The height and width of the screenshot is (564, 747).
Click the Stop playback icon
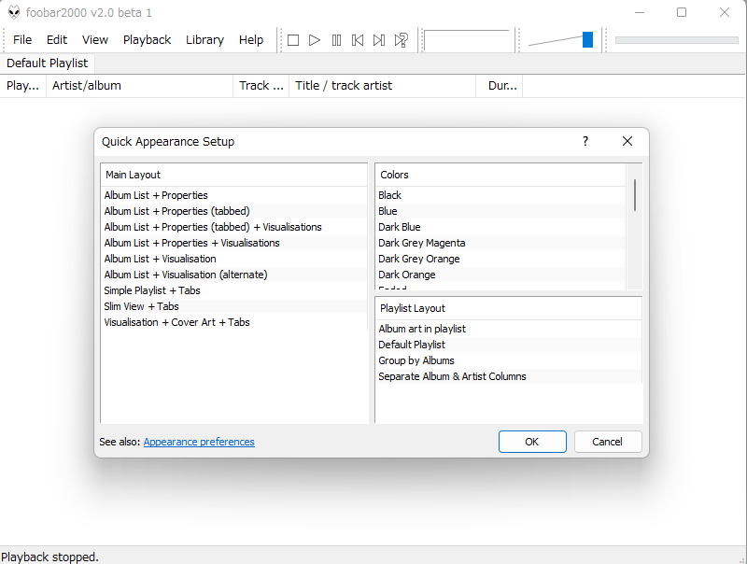[292, 39]
